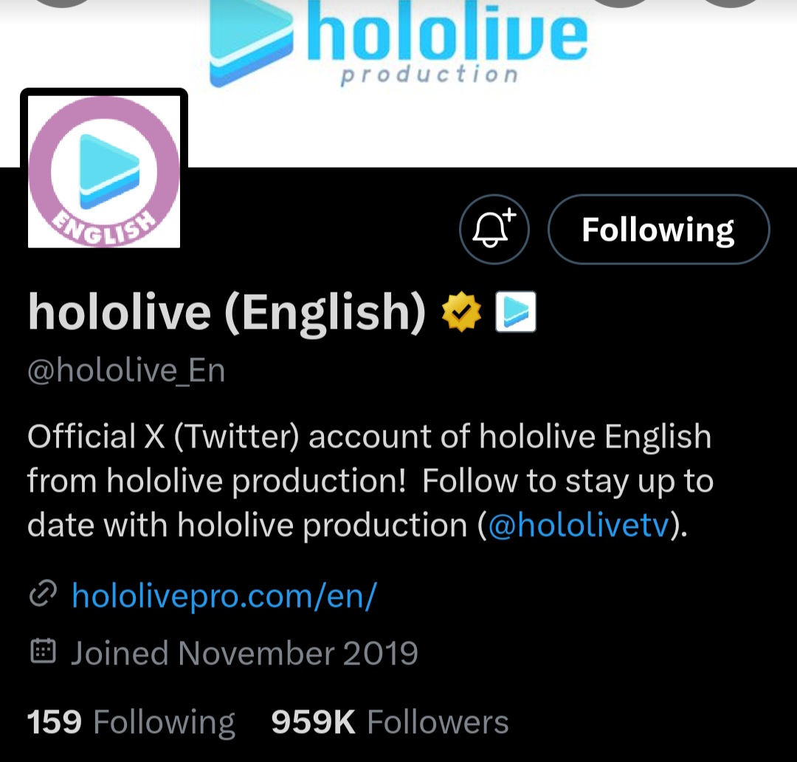Visit the hololivepro.com/en/ website link

point(224,595)
